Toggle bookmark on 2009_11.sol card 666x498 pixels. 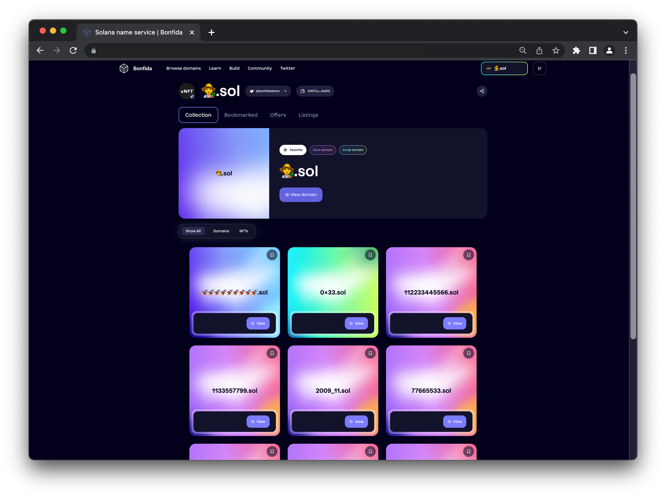(370, 353)
